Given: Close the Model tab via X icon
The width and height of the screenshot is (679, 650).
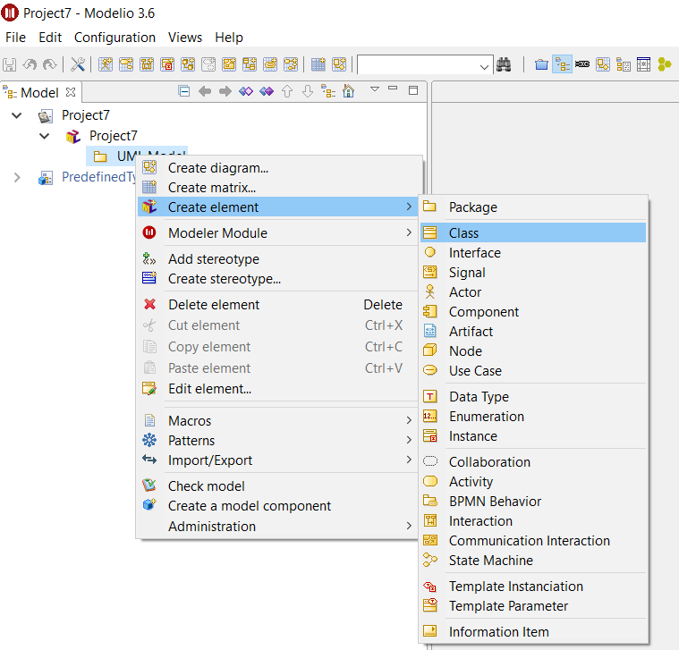Looking at the screenshot, I should click(71, 92).
